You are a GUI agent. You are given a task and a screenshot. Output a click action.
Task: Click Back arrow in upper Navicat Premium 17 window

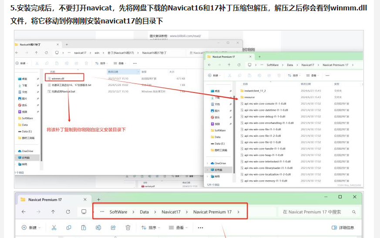coord(209,65)
